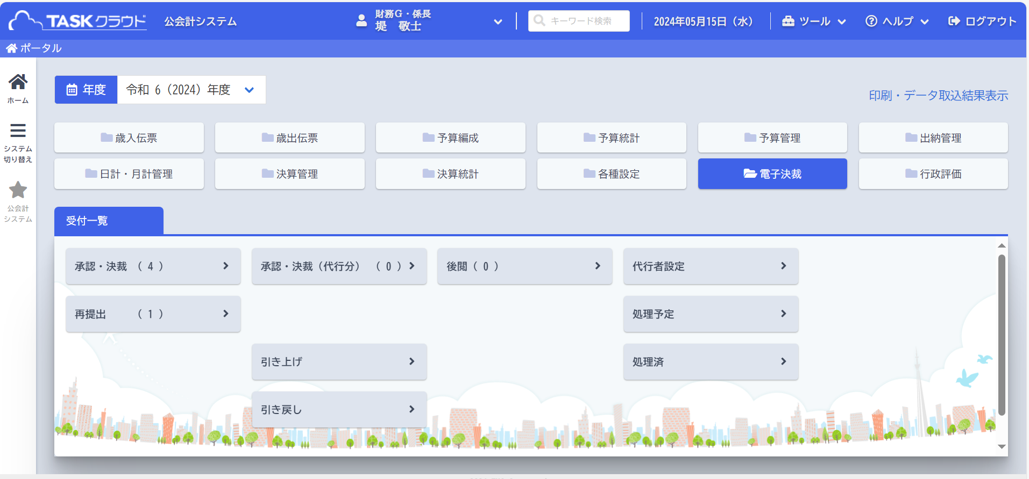Click the キーワード検索 search field
This screenshot has width=1029, height=479.
coord(579,21)
